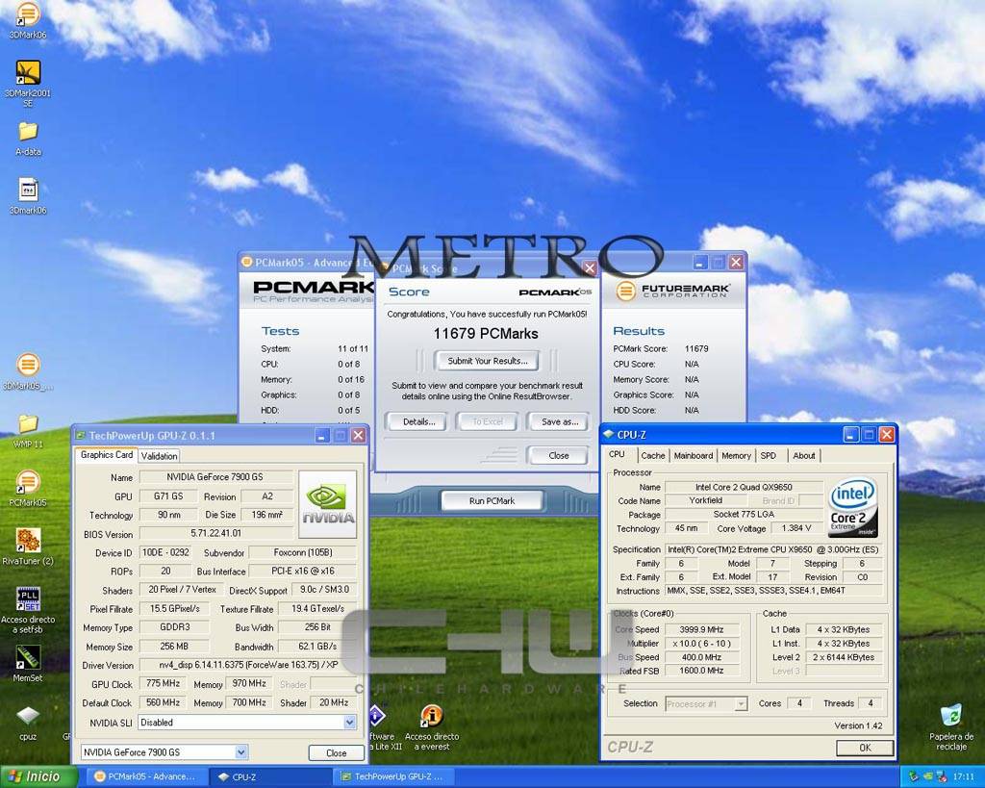Viewport: 985px width, 788px height.
Task: Open the GeForce 7900 GS card selector dropdown
Action: click(x=241, y=752)
